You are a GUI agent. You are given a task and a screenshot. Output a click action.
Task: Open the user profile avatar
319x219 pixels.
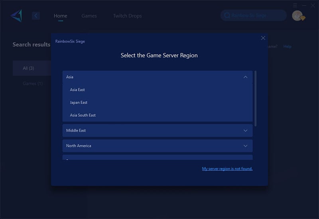pos(298,16)
